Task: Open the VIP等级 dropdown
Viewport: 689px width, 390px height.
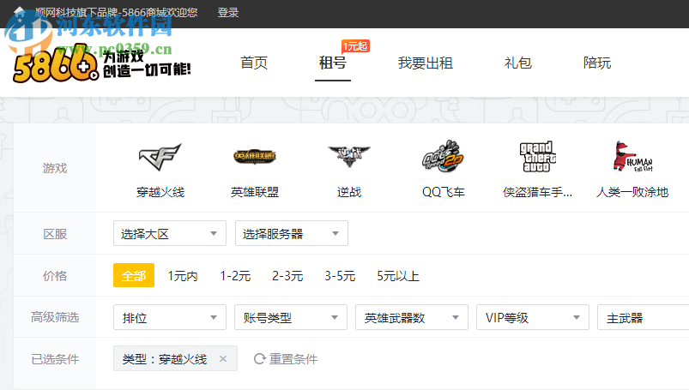Action: click(533, 317)
